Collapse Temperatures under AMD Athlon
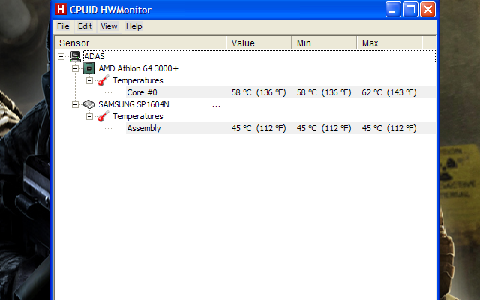The width and height of the screenshot is (480, 300). [89, 80]
